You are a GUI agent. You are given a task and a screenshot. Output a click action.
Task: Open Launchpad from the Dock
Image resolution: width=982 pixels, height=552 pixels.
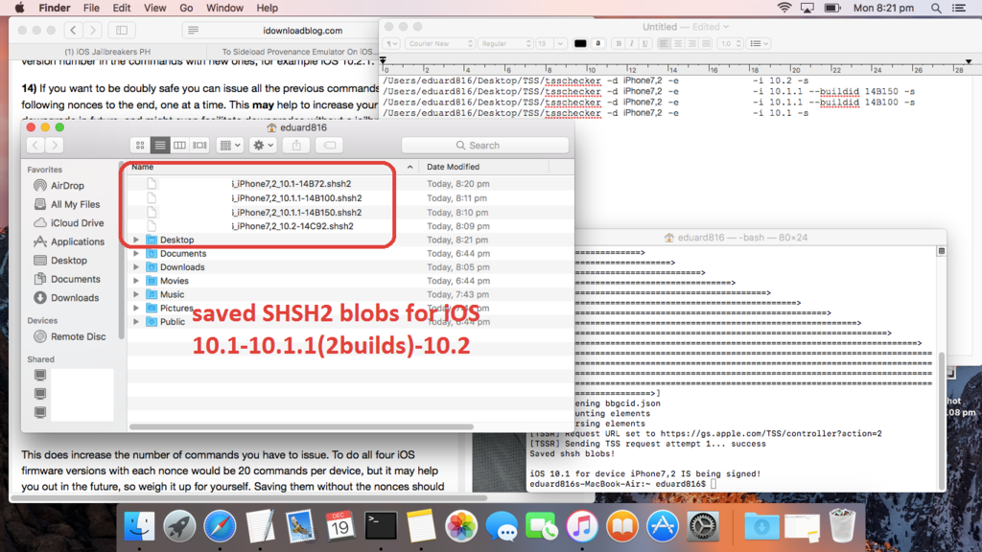tap(179, 526)
